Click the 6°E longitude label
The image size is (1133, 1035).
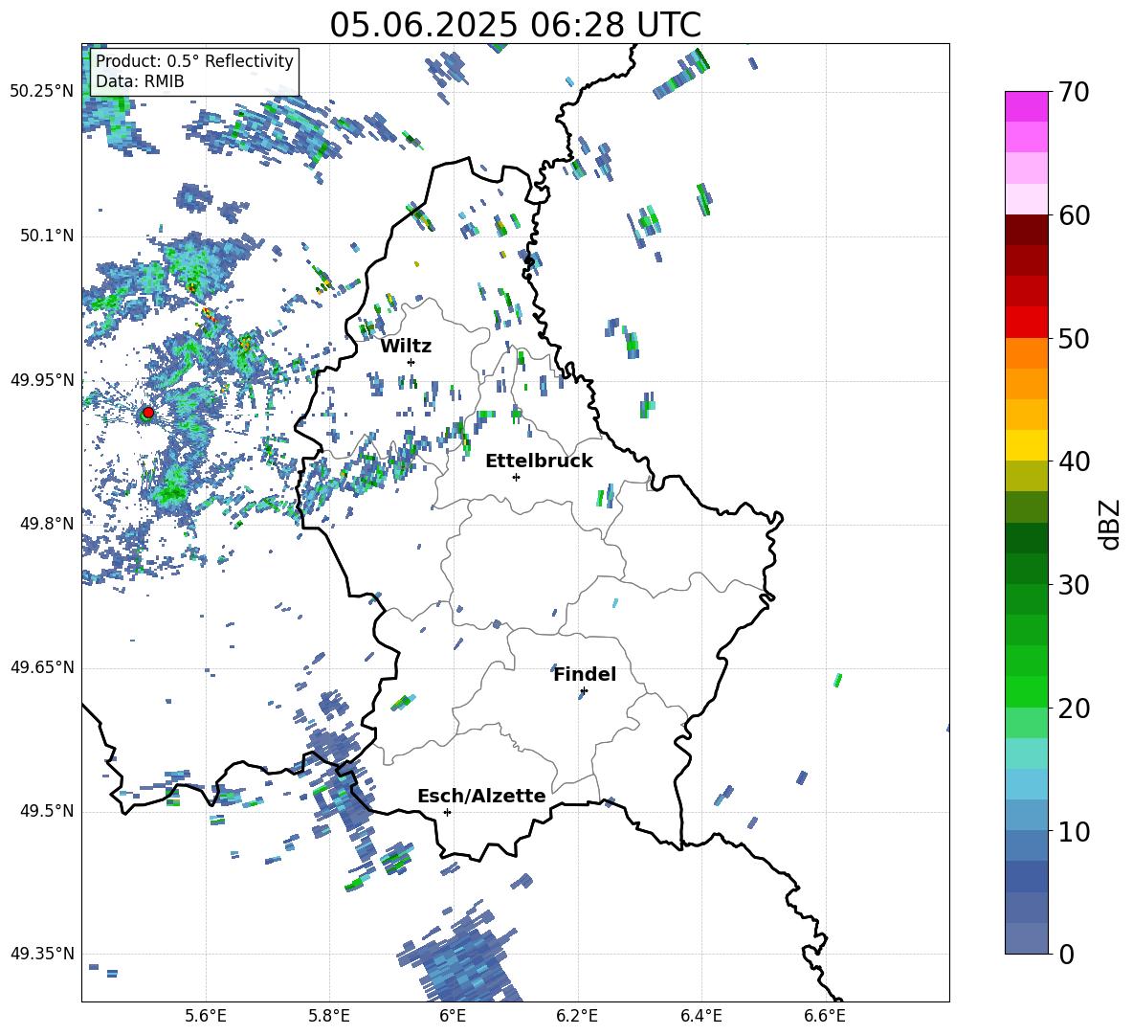pos(453,1017)
